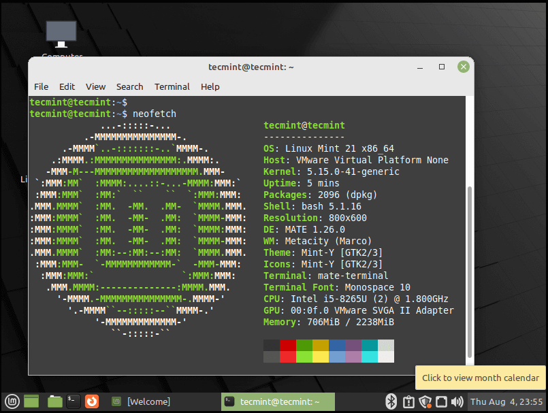Viewport: 548px width, 413px height.
Task: Open the file manager from the panel
Action: (55, 401)
